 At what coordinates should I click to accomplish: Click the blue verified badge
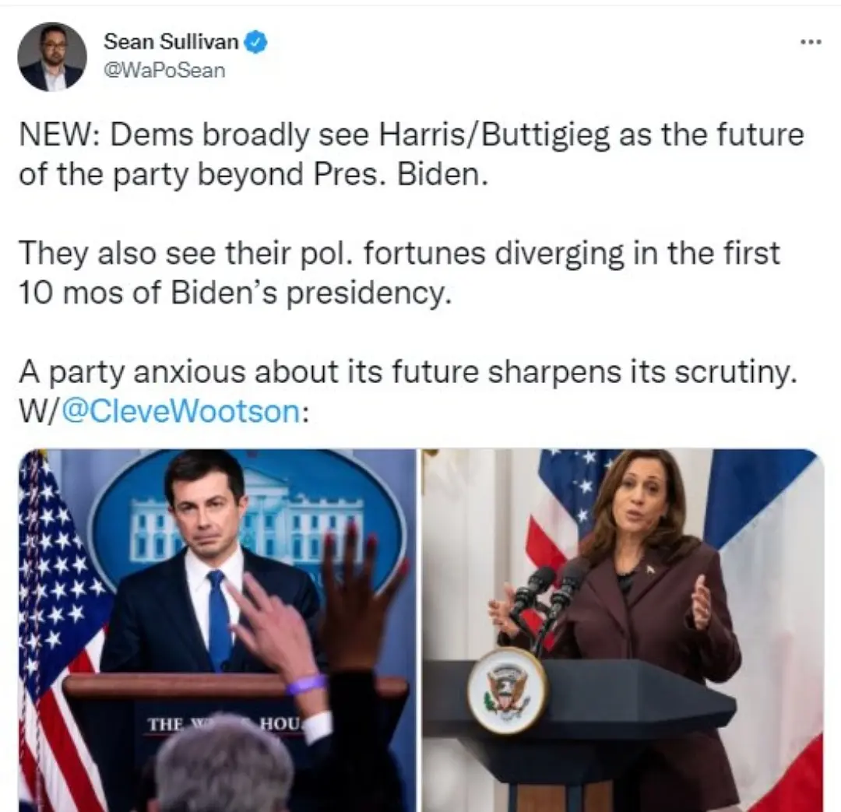(256, 42)
